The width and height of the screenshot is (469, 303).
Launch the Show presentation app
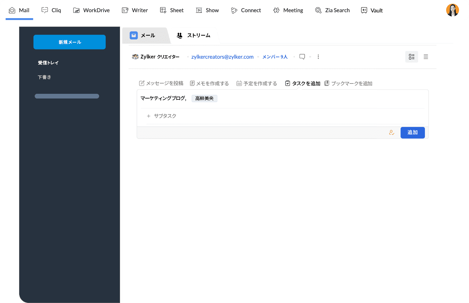[x=207, y=10]
